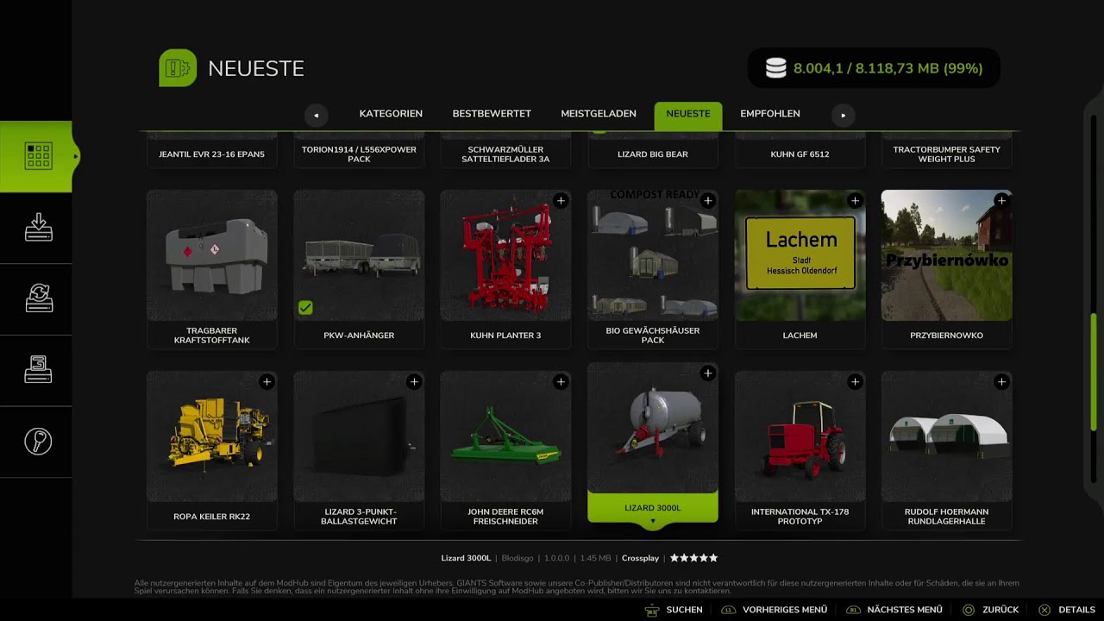
Task: Click the 1.0.0.0 version text
Action: (x=558, y=558)
